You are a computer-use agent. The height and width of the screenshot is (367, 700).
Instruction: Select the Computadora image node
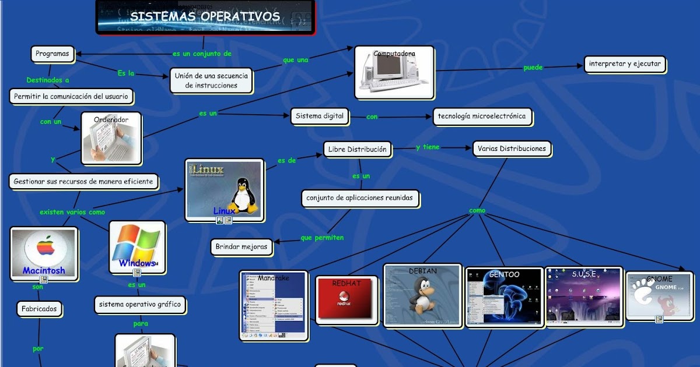tap(394, 72)
